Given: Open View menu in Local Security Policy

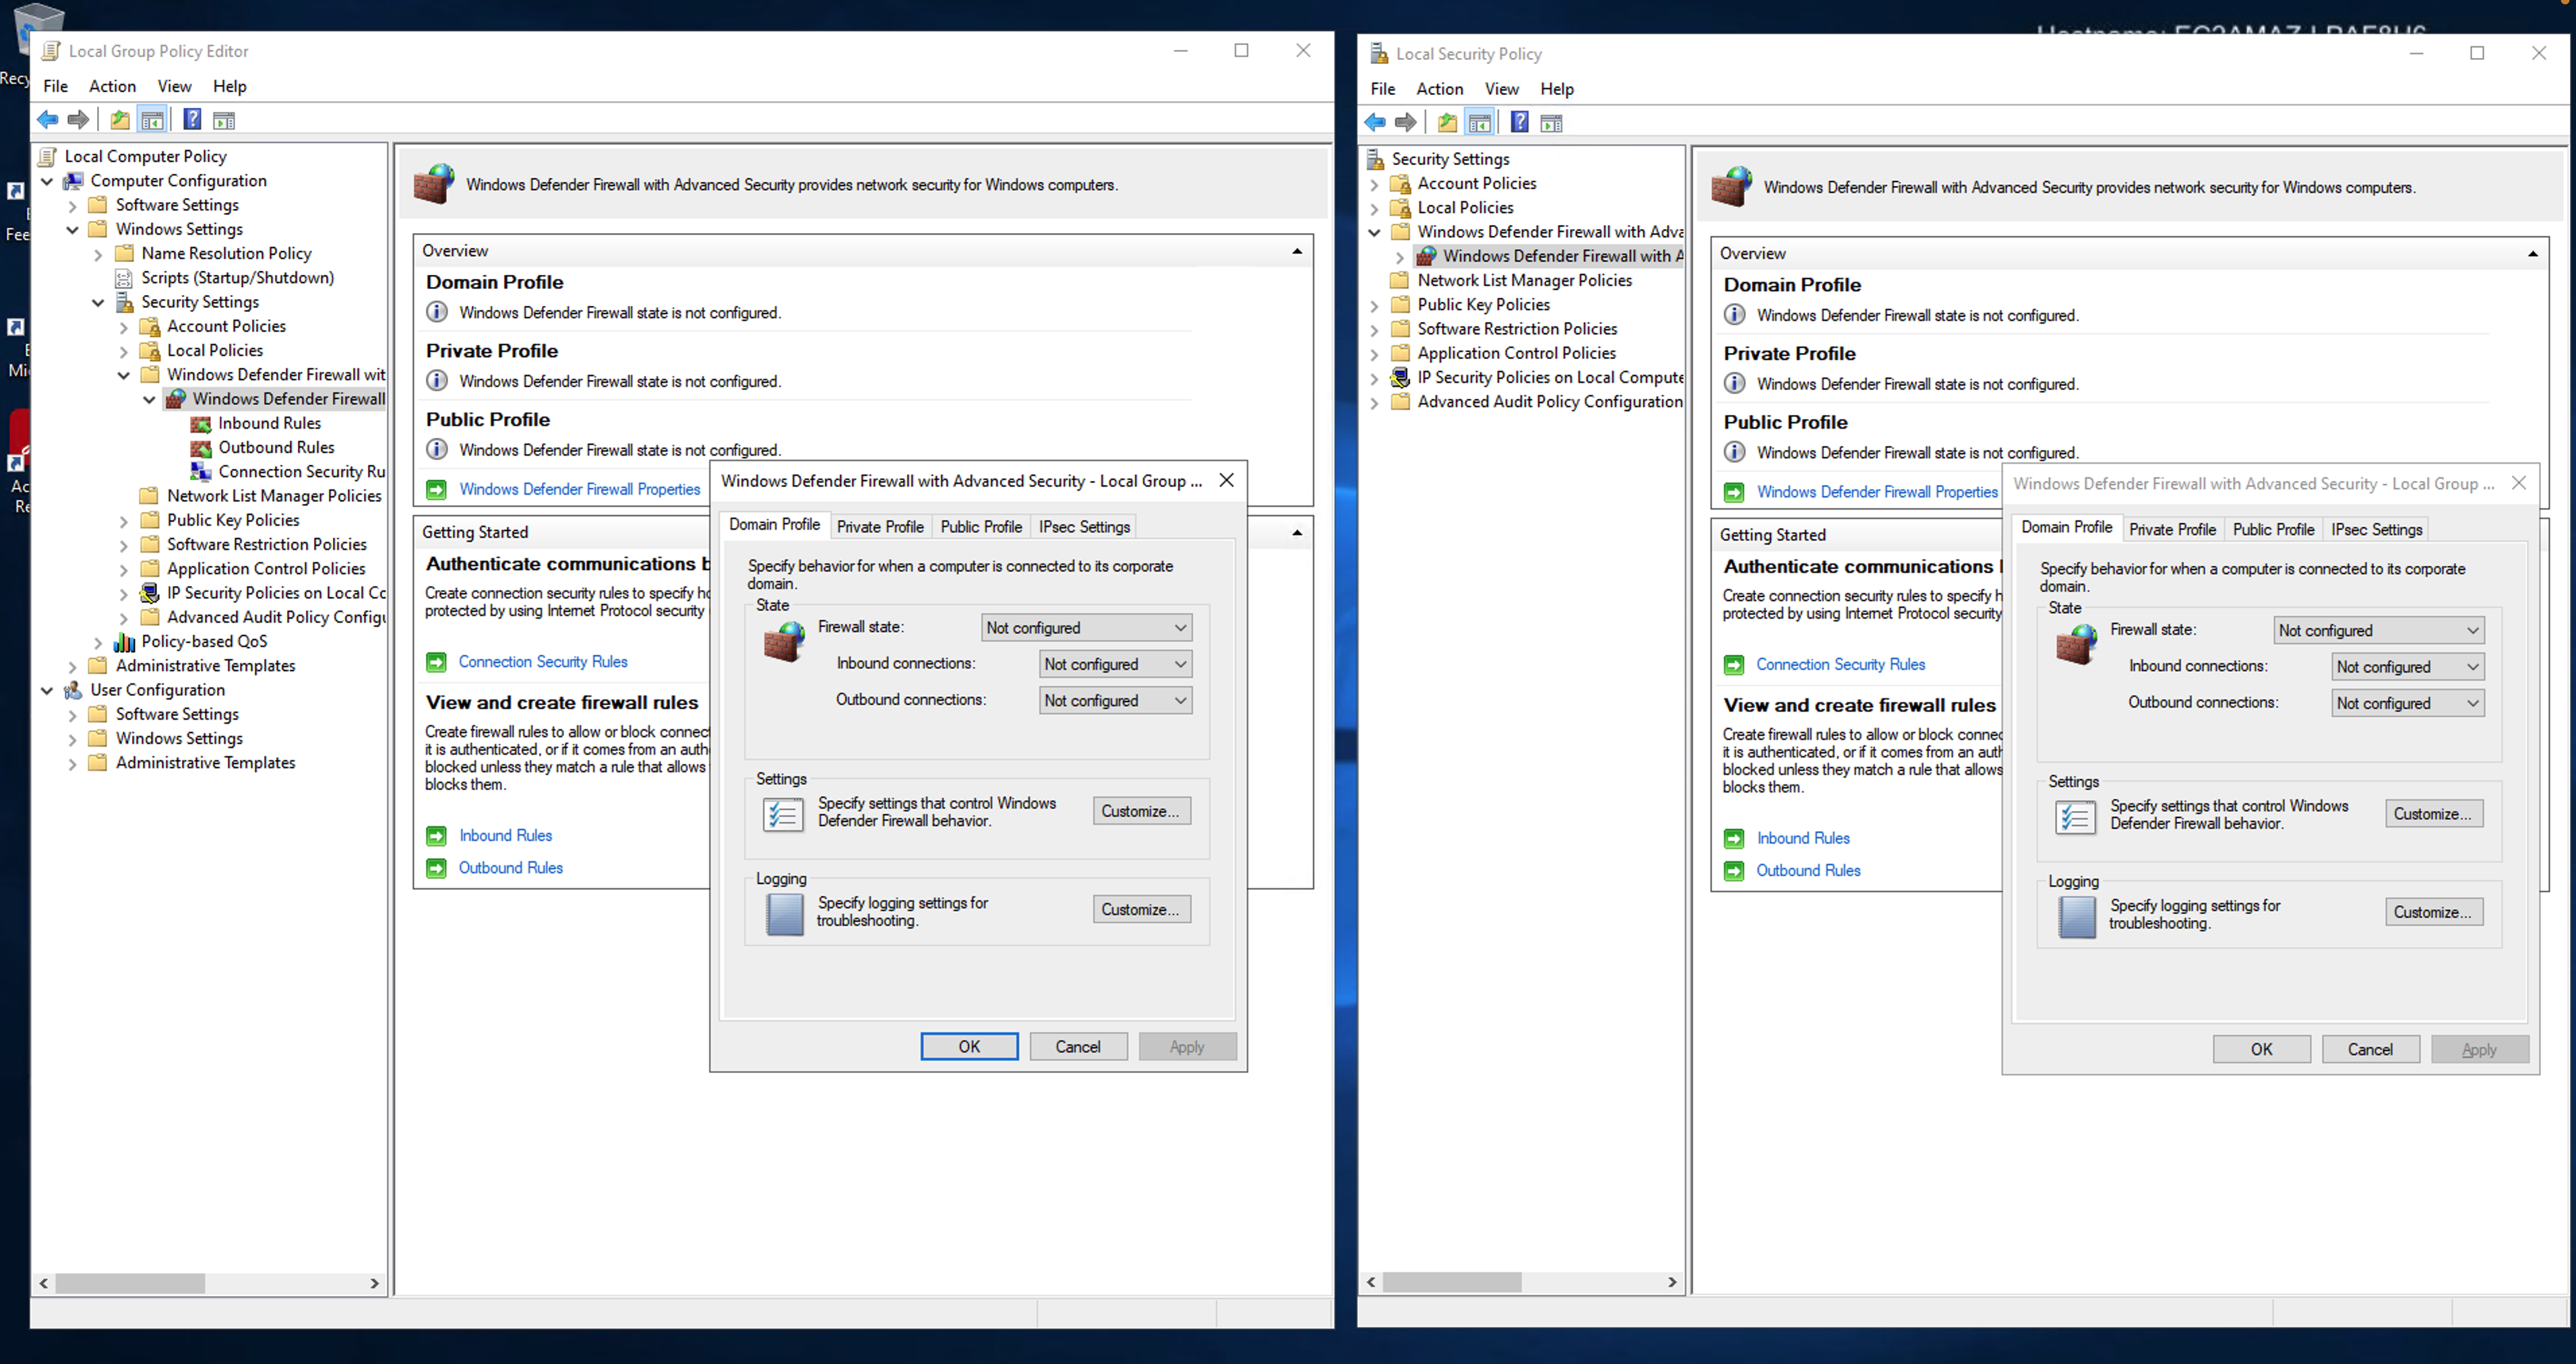Looking at the screenshot, I should (x=1501, y=89).
